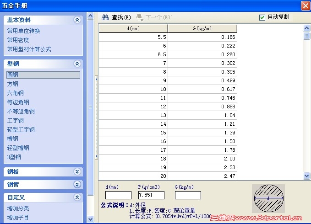This screenshot has height=224, width=311.
Task: Select 轻型工字钢 item
Action: [x=21, y=130]
